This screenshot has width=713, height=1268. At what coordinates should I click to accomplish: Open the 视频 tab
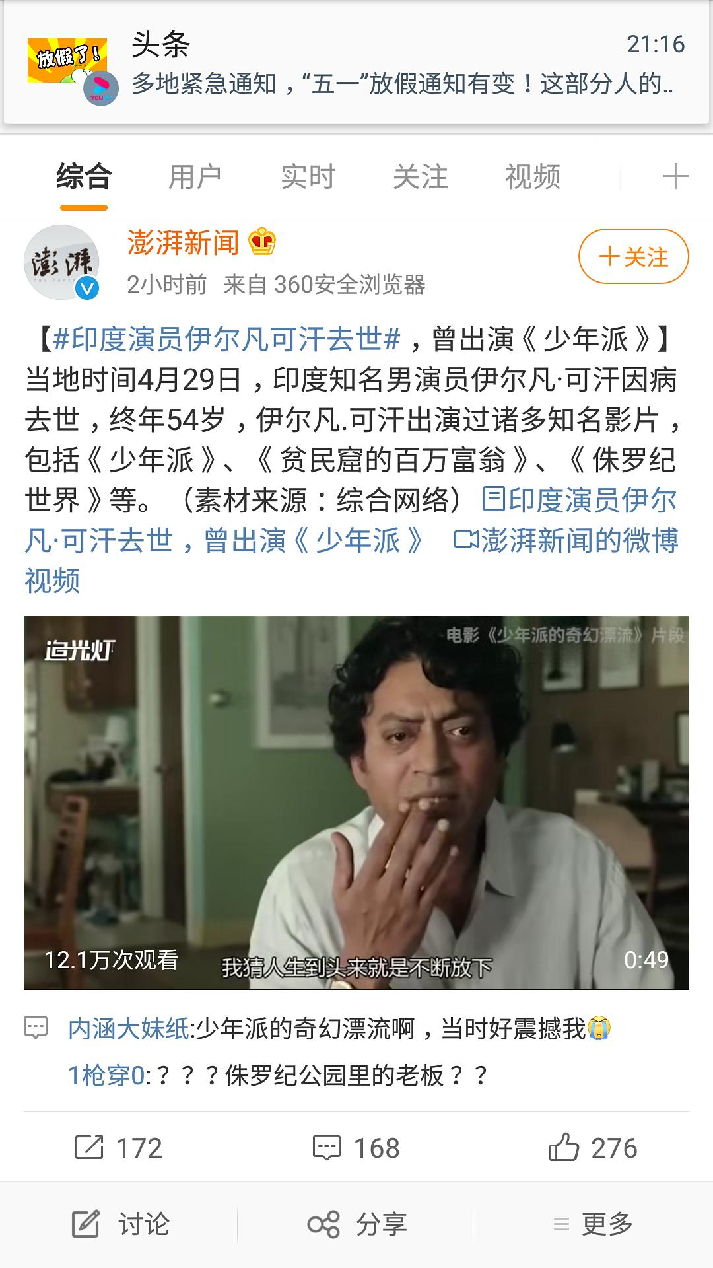pos(533,177)
